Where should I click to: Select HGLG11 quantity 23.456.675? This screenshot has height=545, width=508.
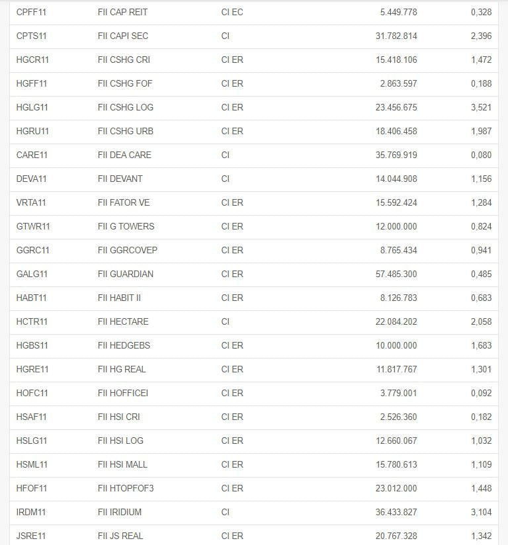pos(396,107)
